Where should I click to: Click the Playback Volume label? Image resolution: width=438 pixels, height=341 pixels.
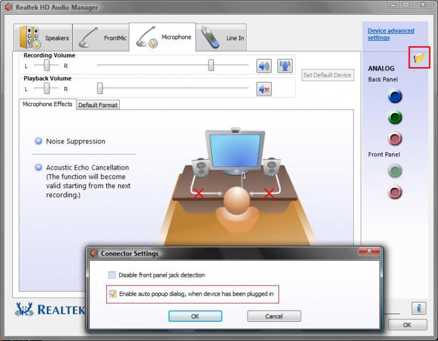[47, 78]
